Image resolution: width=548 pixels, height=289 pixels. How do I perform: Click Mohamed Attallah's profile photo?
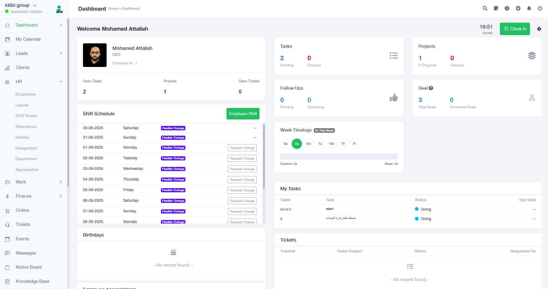pyautogui.click(x=95, y=55)
